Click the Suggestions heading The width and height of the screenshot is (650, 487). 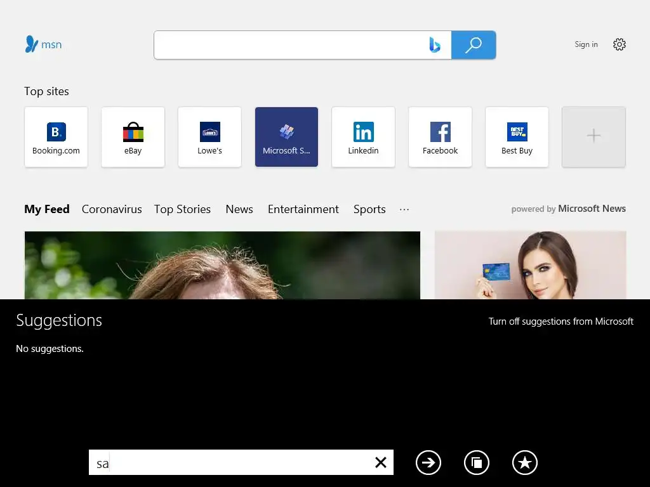click(59, 320)
